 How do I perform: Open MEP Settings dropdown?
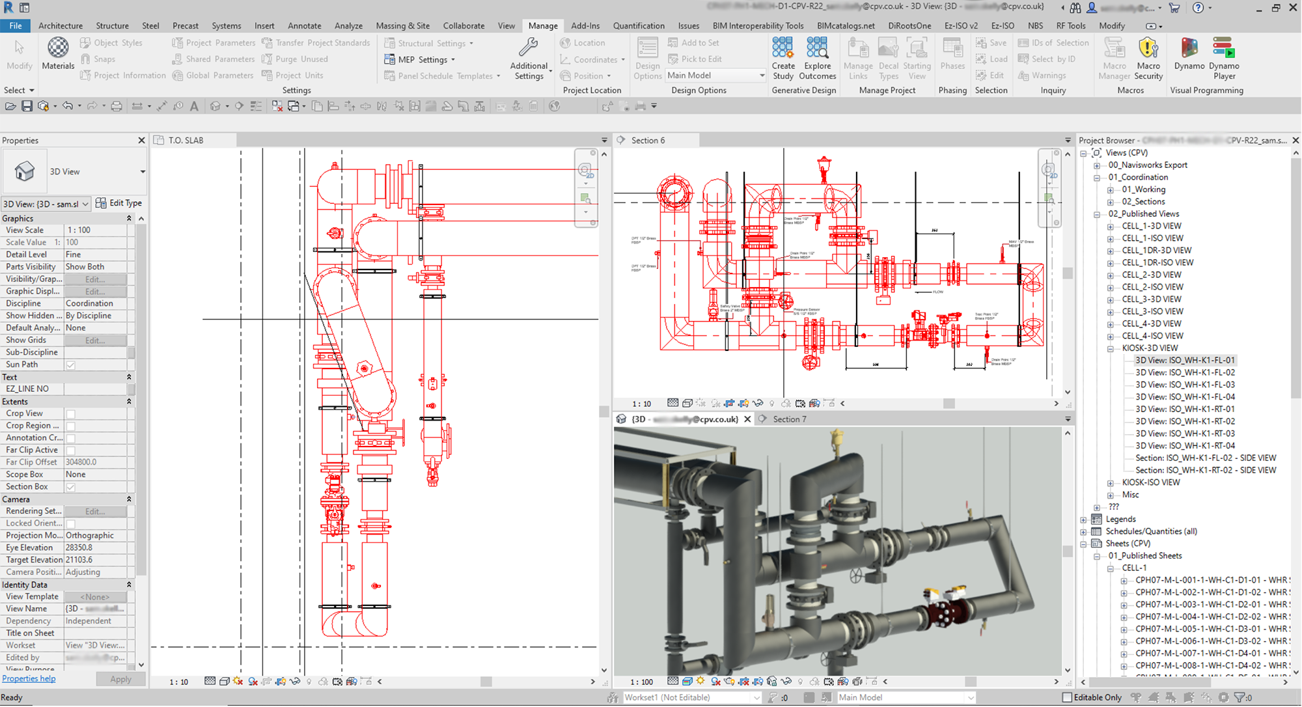419,59
